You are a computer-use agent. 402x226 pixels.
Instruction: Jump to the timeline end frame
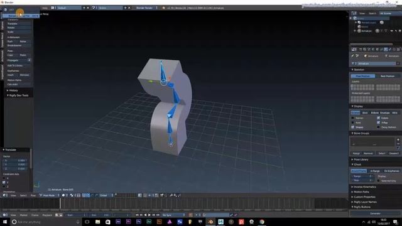(x=158, y=215)
